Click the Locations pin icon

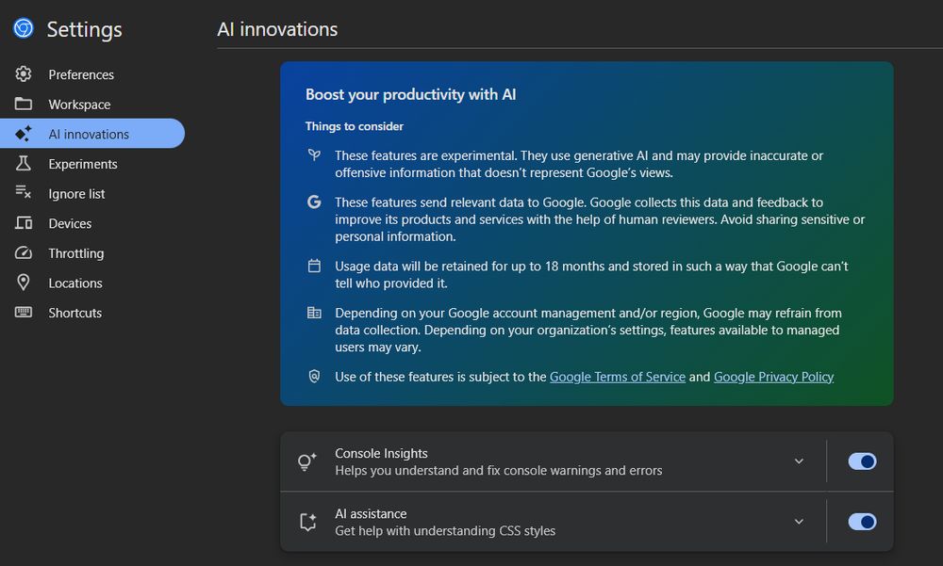pos(24,283)
